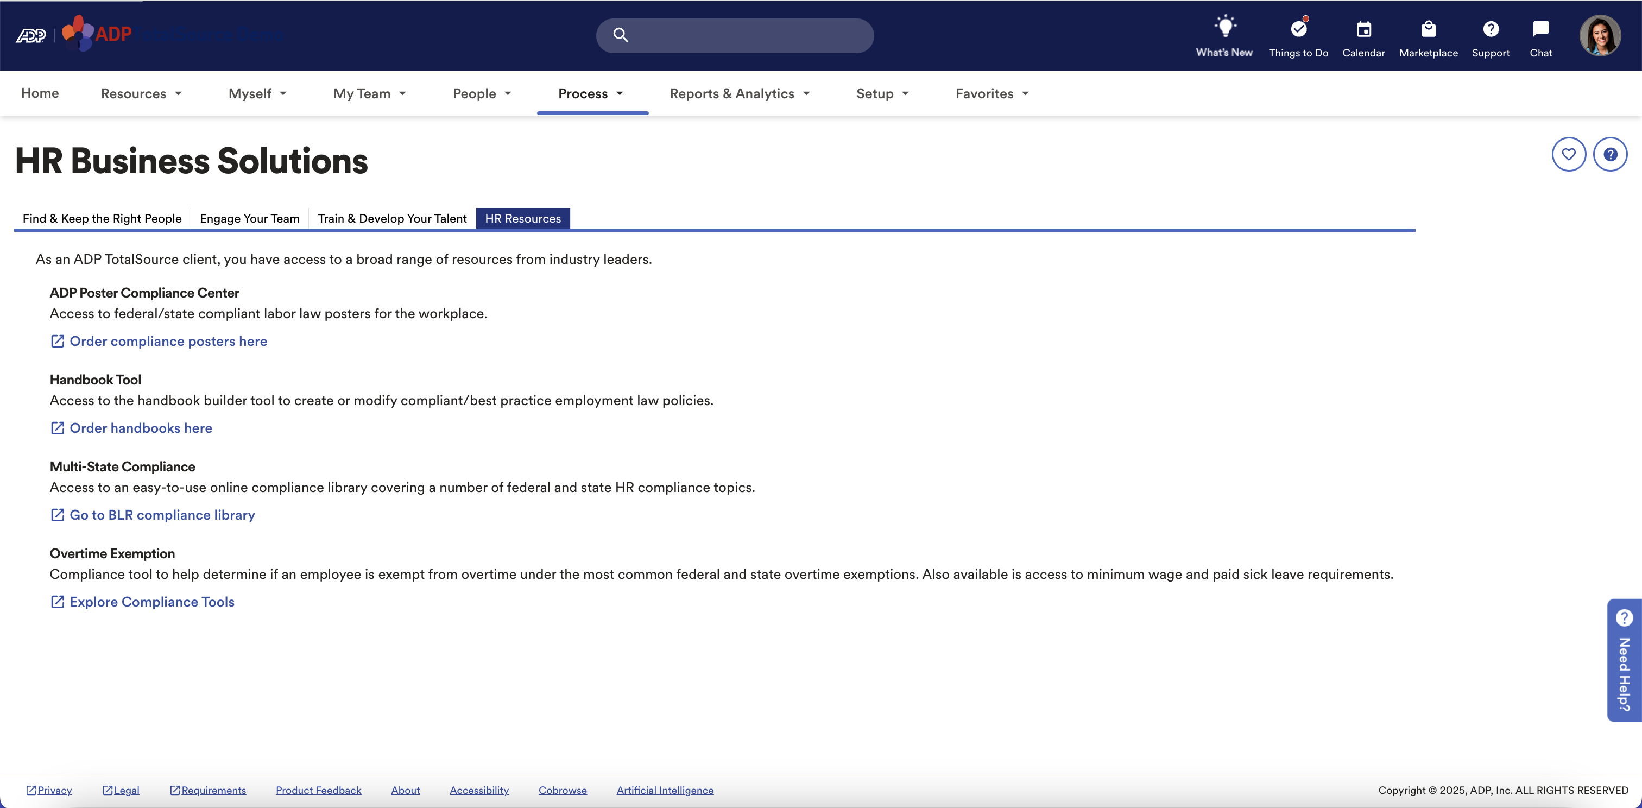
Task: Expand the My Team dropdown menu
Action: [369, 94]
